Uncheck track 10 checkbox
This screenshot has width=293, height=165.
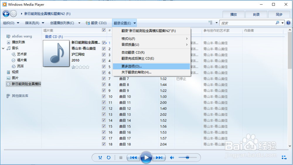tap(104, 96)
